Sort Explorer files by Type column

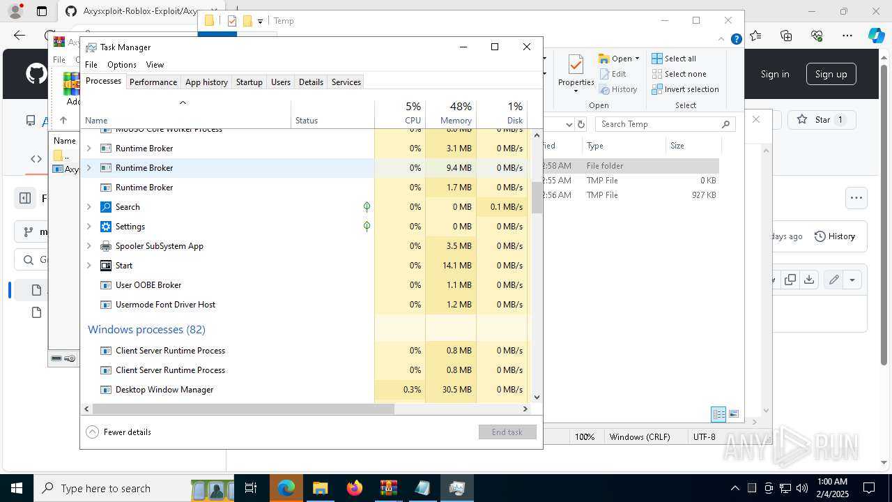(624, 146)
